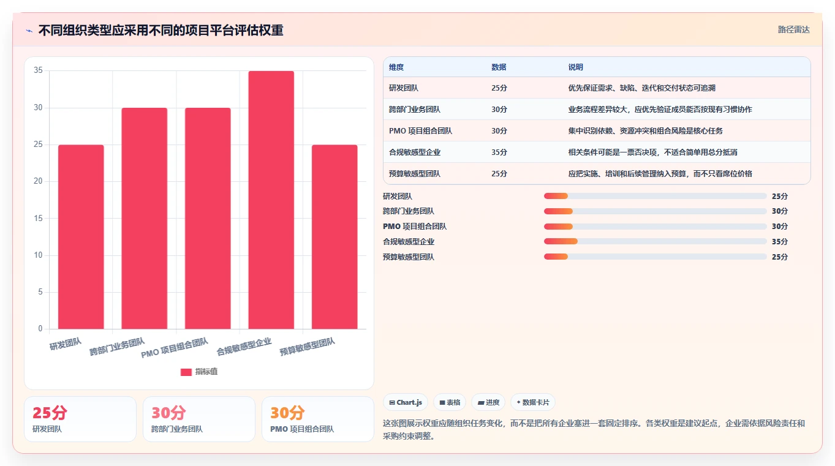Click the 说明 column header
Image resolution: width=835 pixels, height=466 pixels.
tap(576, 67)
